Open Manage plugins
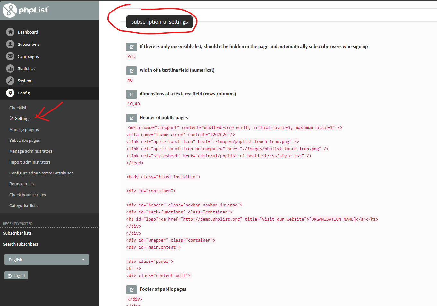Image resolution: width=437 pixels, height=306 pixels. coord(24,129)
